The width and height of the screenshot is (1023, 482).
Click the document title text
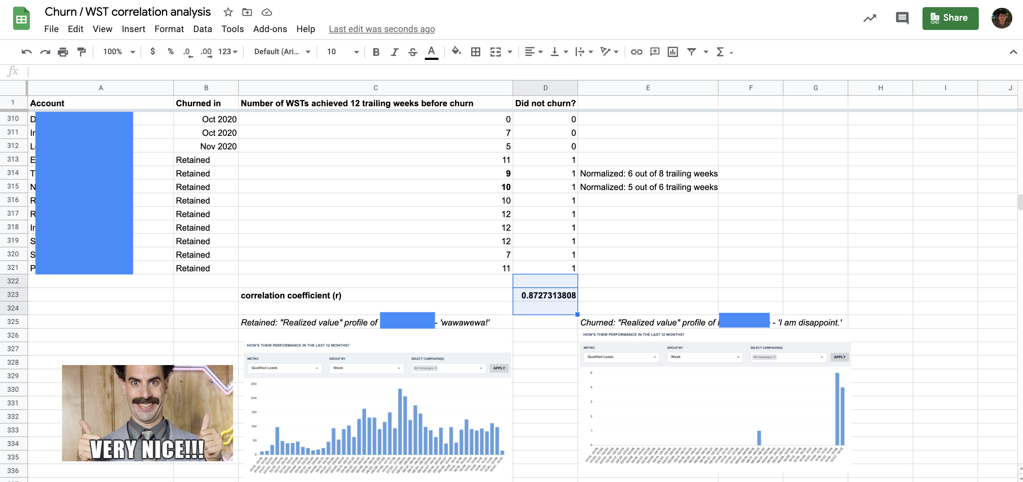point(128,12)
